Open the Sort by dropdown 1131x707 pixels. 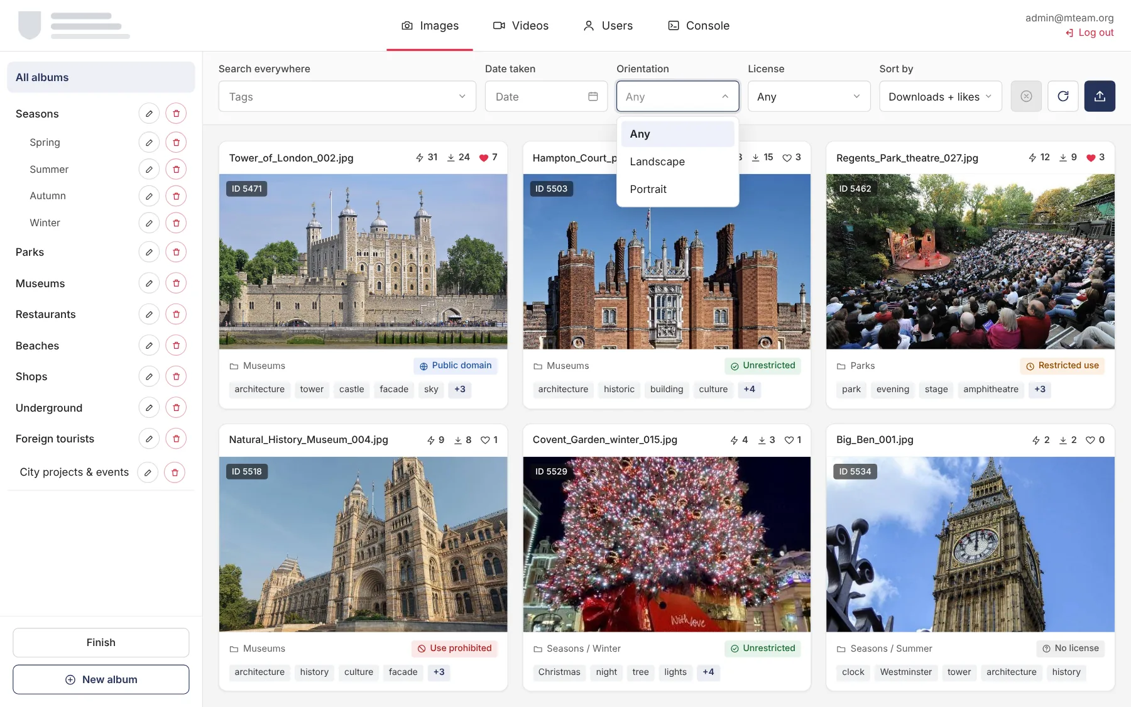pyautogui.click(x=940, y=96)
